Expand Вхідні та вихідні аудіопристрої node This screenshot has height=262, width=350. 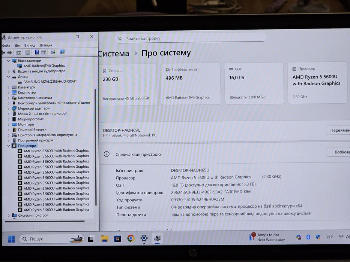8,71
